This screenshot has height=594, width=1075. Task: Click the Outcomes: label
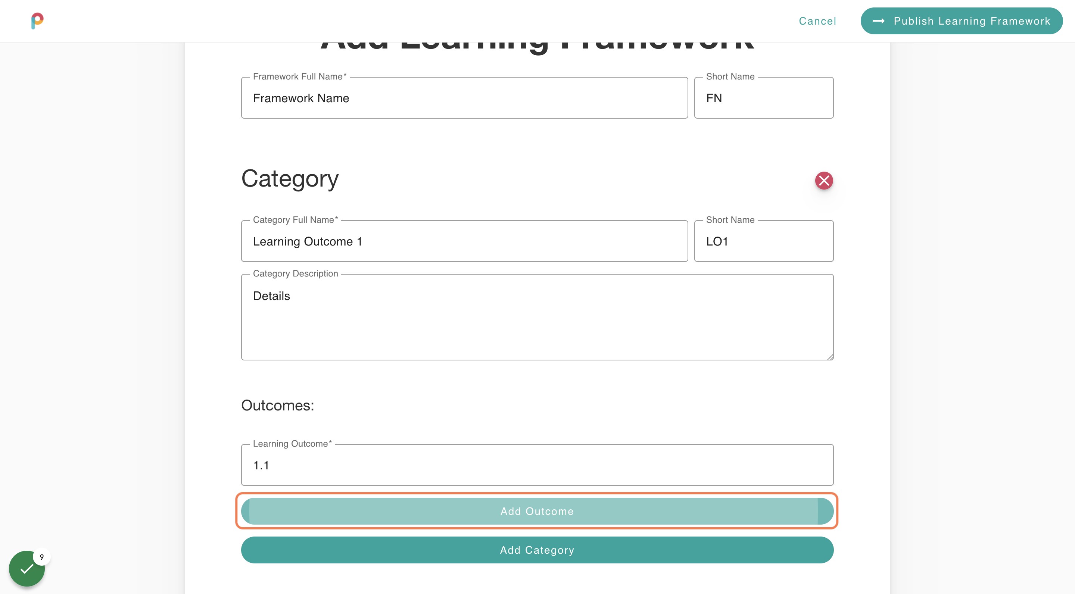point(277,405)
